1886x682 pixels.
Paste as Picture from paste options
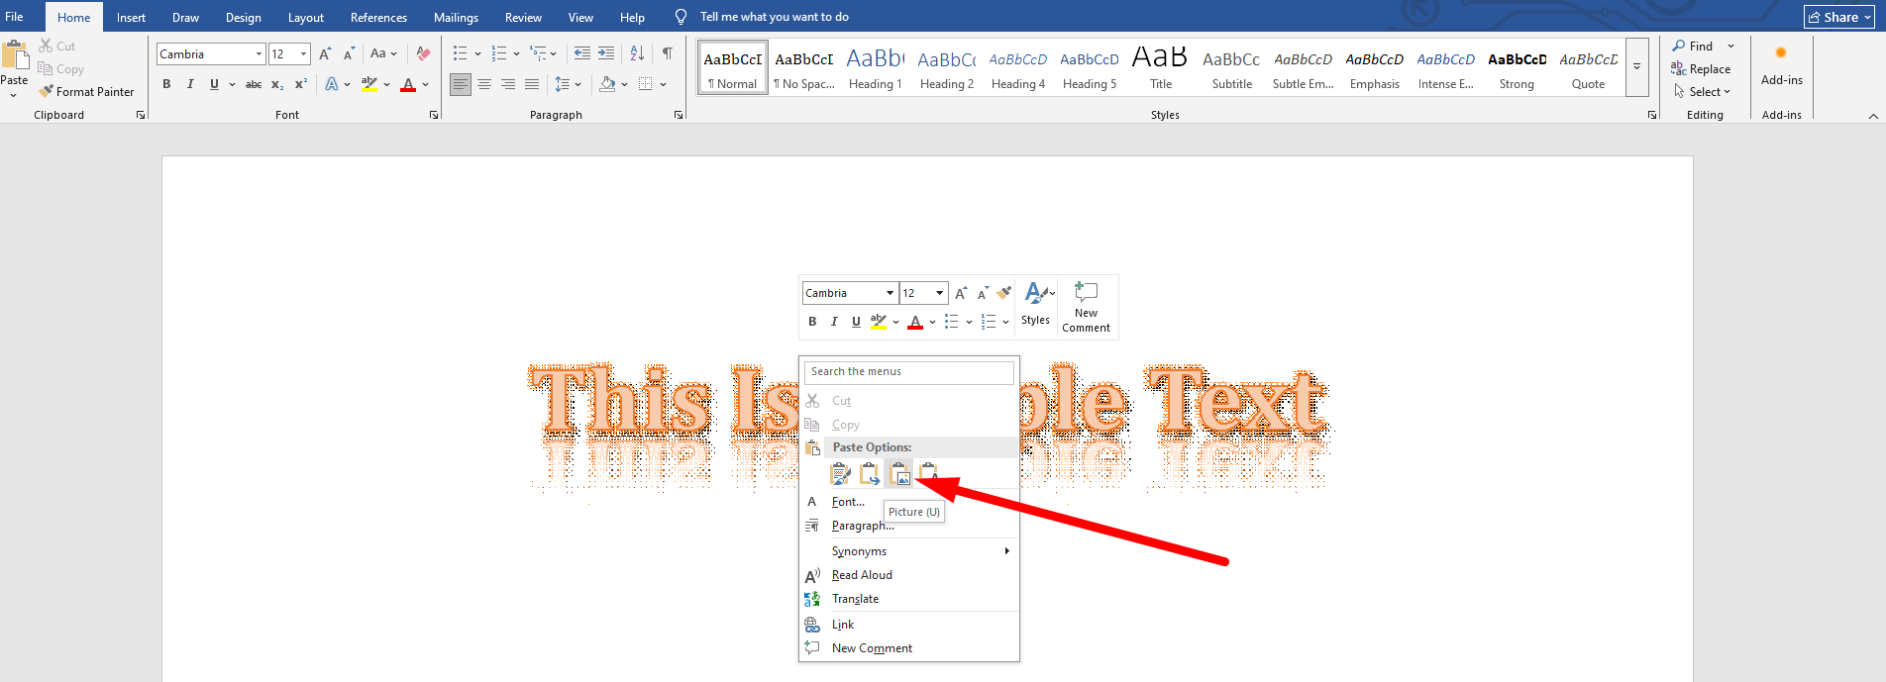click(x=899, y=474)
